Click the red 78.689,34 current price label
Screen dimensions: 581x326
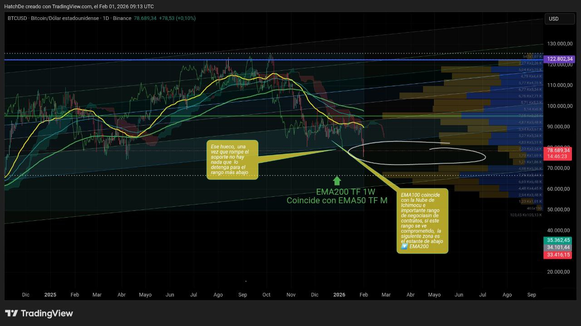point(558,150)
